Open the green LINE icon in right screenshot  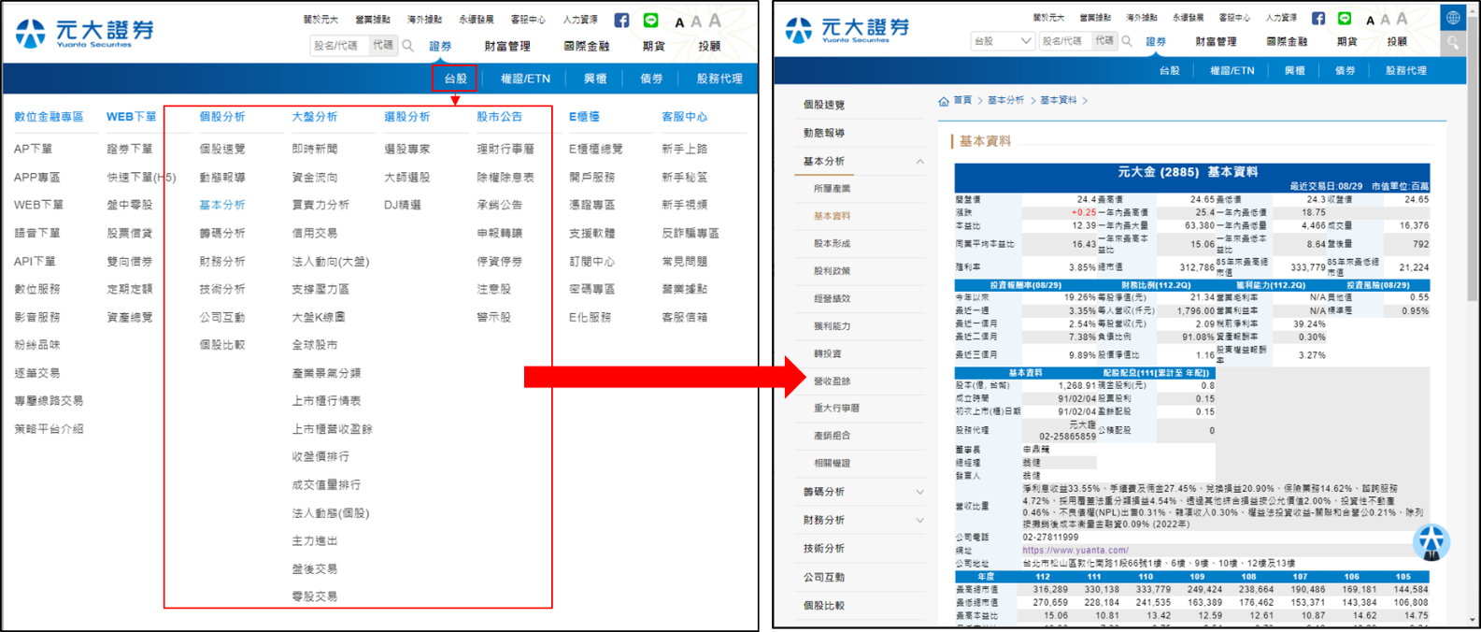1345,18
